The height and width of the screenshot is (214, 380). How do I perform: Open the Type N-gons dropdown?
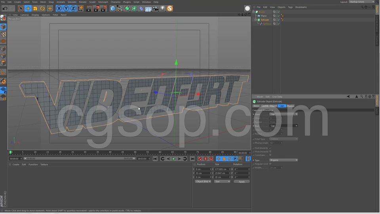pyautogui.click(x=283, y=160)
